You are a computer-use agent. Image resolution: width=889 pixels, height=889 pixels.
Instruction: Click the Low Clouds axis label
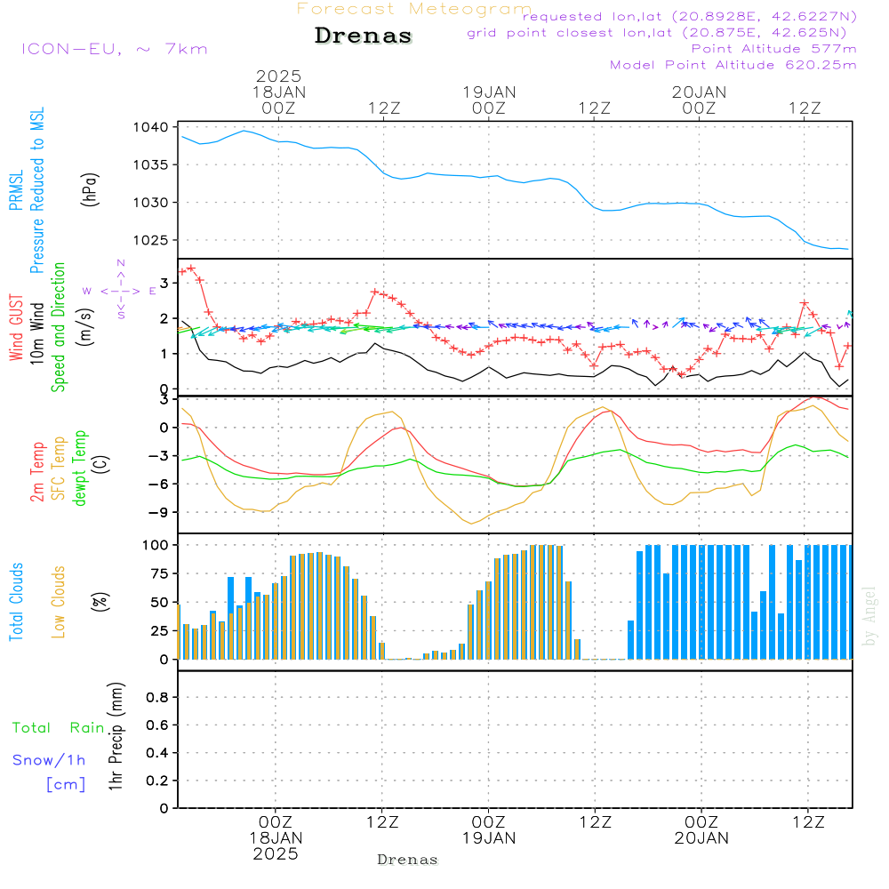pos(60,602)
